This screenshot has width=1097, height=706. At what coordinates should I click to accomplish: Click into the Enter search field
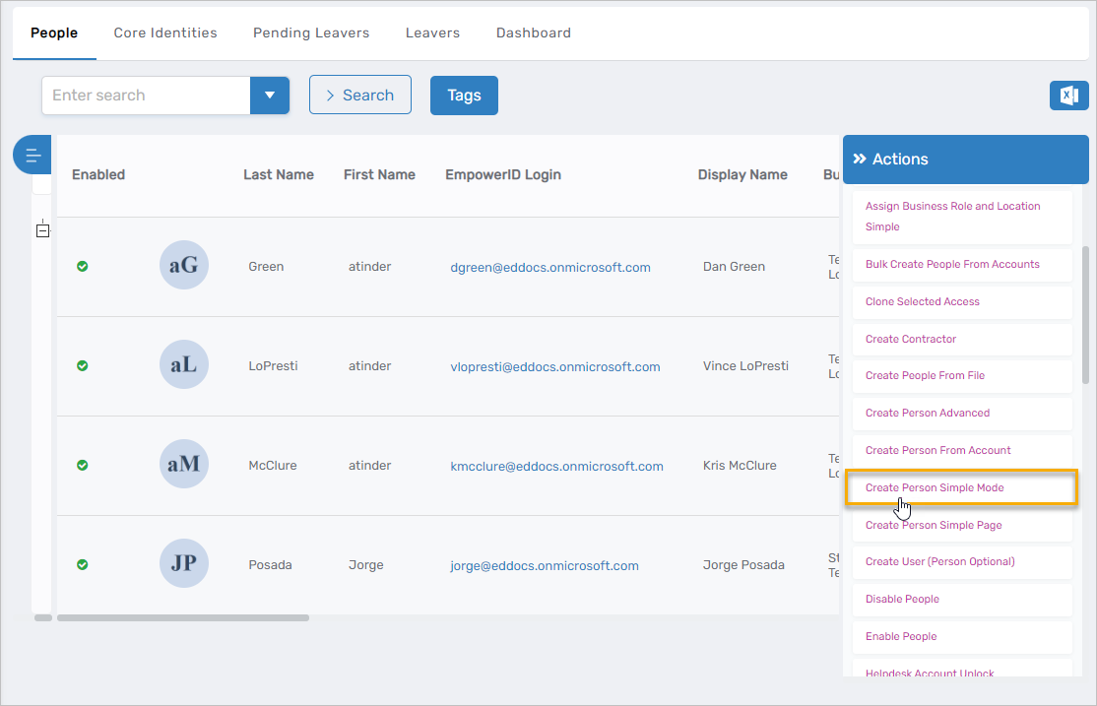point(146,96)
